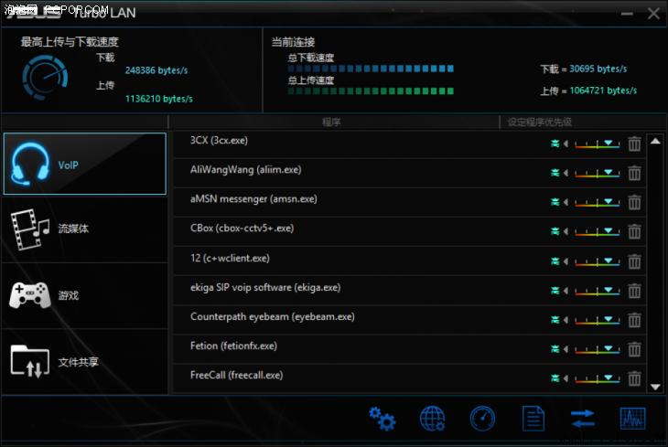Remove ekiga SIP voip software with trash icon
Viewport: 668px width, 447px height.
[634, 291]
